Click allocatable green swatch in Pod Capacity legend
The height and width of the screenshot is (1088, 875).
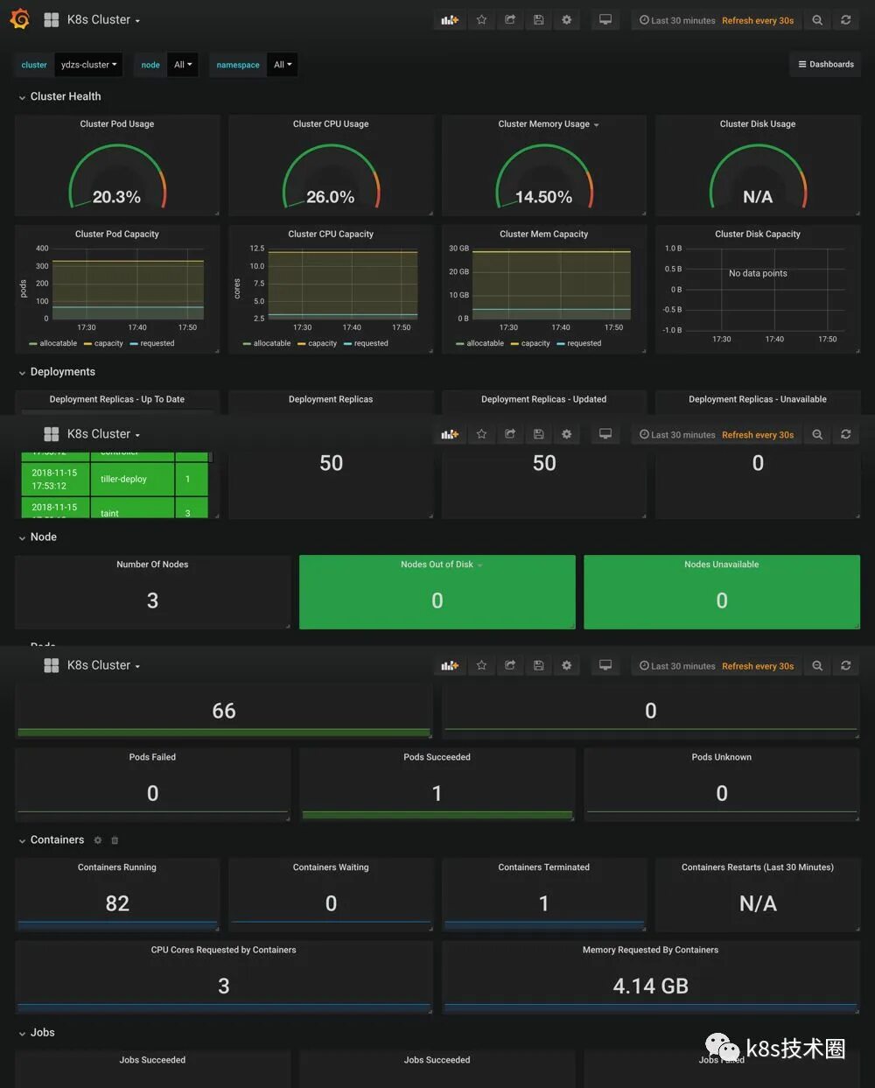pyautogui.click(x=32, y=344)
